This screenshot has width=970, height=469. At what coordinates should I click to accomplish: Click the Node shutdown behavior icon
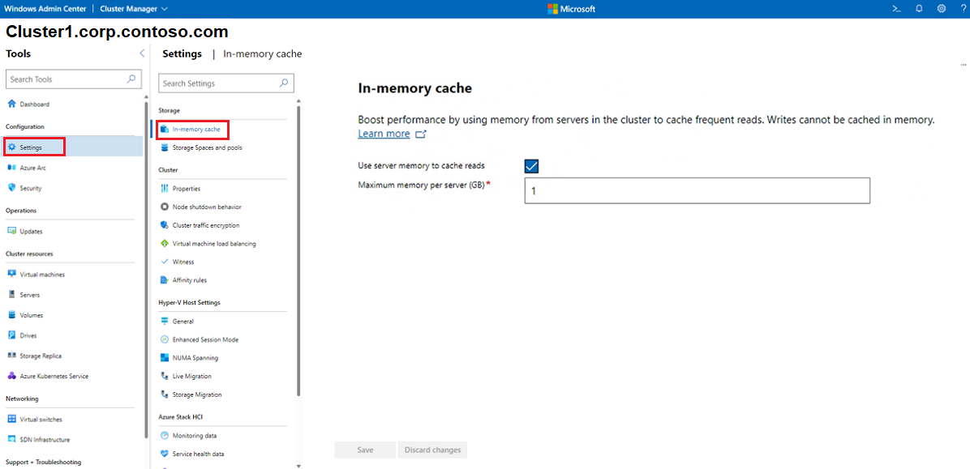pyautogui.click(x=164, y=207)
